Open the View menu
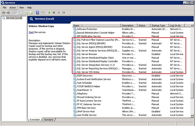The width and height of the screenshot is (195, 126). pyautogui.click(x=21, y=8)
